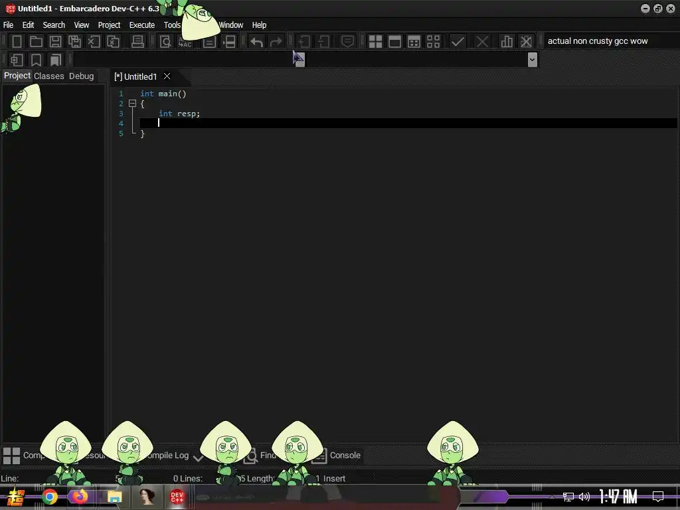680x510 pixels.
Task: Click the Replace text icon
Action: [185, 42]
